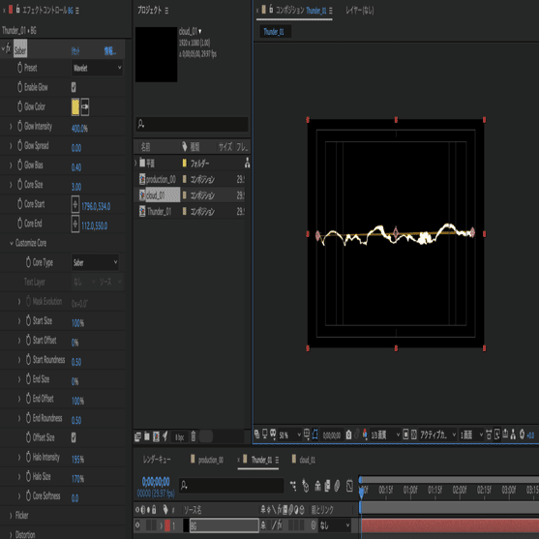Toggle the Enable Glow checkbox
Screen dimensions: 539x539
pos(74,87)
